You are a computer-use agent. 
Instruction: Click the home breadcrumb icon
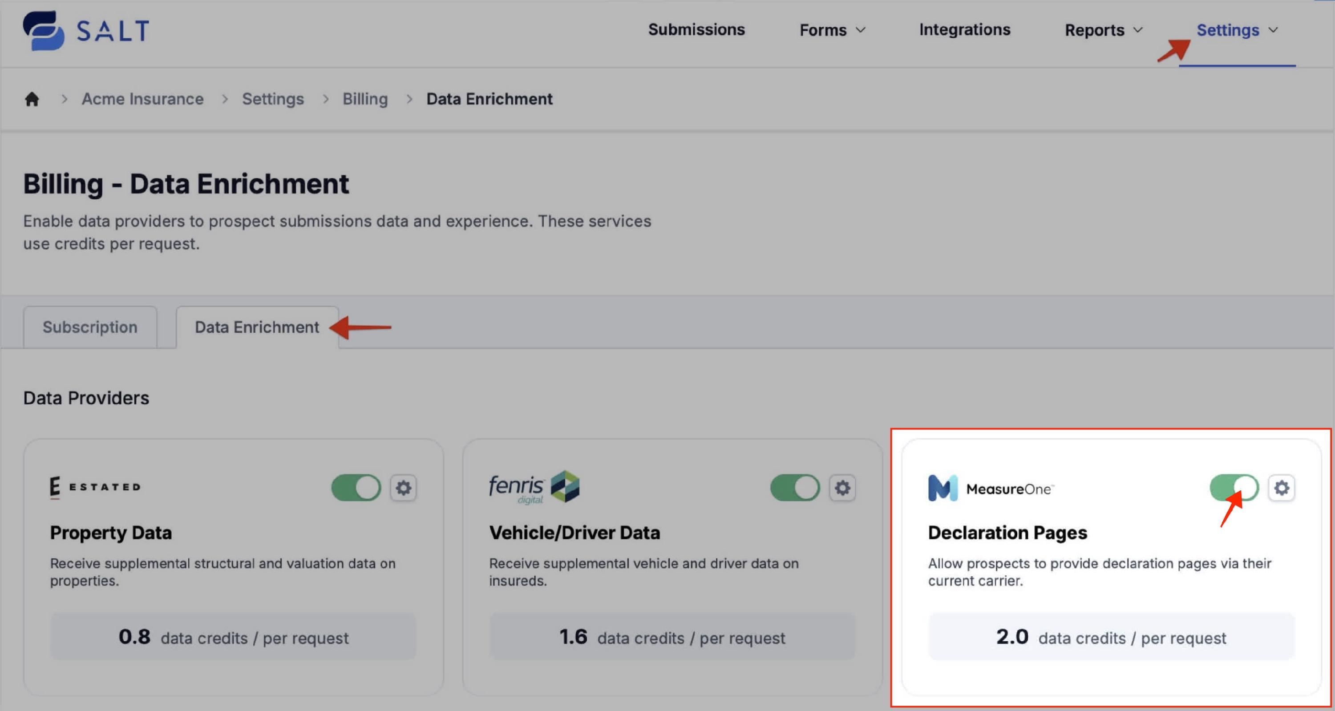[x=32, y=99]
